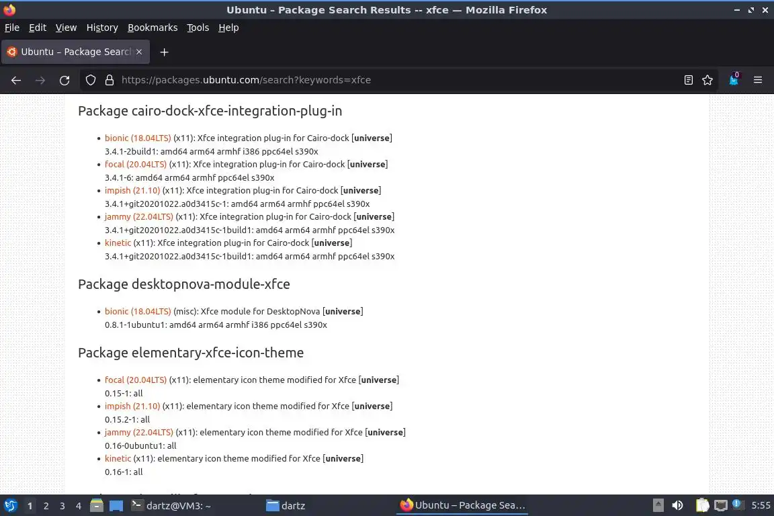
Task: Open impish link under cairo-dock-xfce-integration-plug-in
Action: [x=132, y=191]
